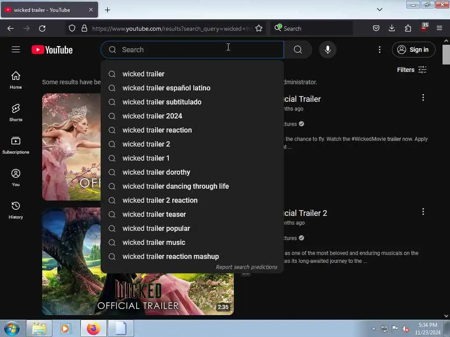Choose suggestion 'wicked trailer reaction'
The width and height of the screenshot is (450, 337).
click(192, 130)
